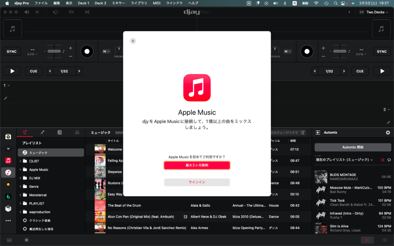Screen dimensions: 394x246
Task: Click the deck 2 edit pencil icon
Action: 389,122
